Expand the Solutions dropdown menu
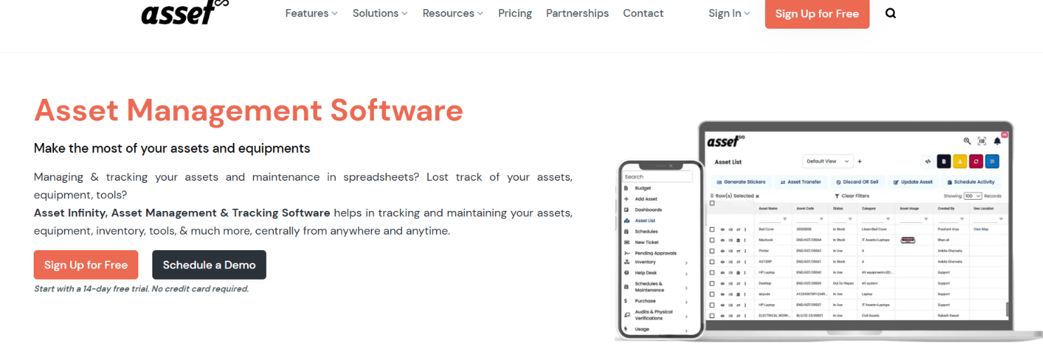 click(380, 13)
